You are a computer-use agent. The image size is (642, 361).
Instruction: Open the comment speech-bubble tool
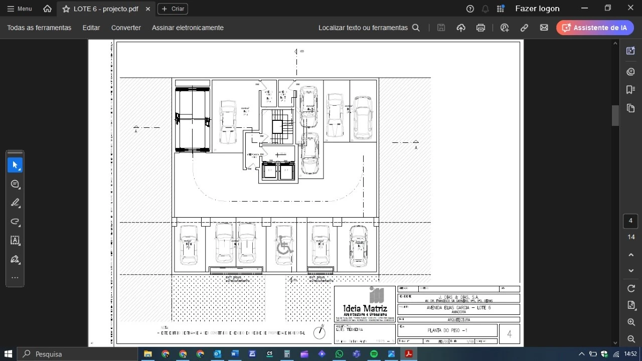[15, 184]
